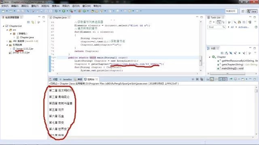Click the All filter link in Task List

point(232,27)
